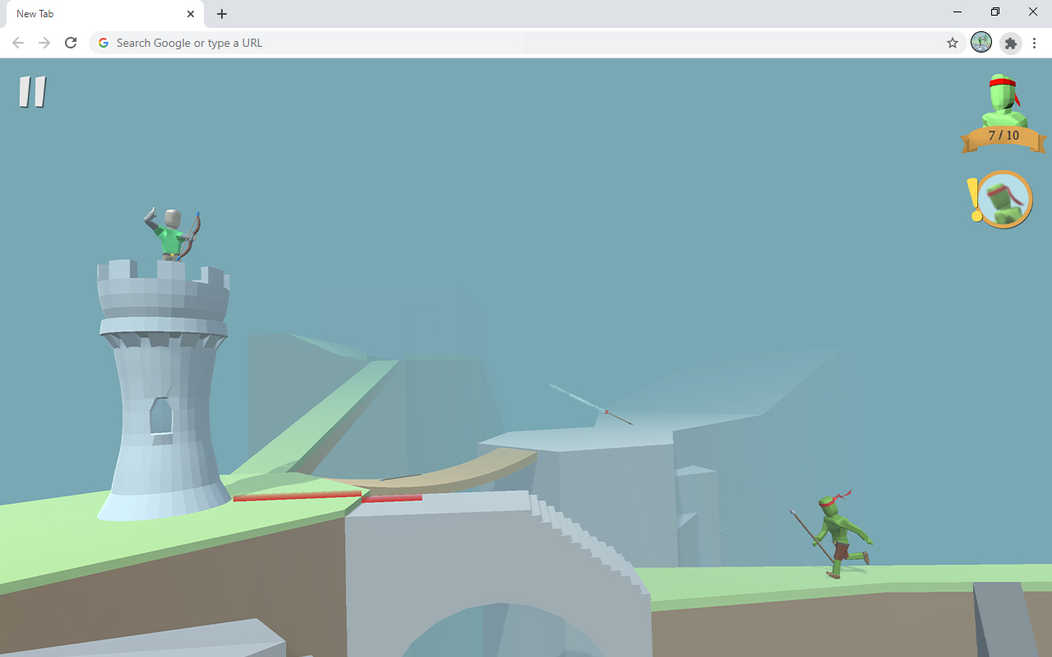Reload the page with the refresh icon
Viewport: 1052px width, 657px height.
[x=71, y=43]
